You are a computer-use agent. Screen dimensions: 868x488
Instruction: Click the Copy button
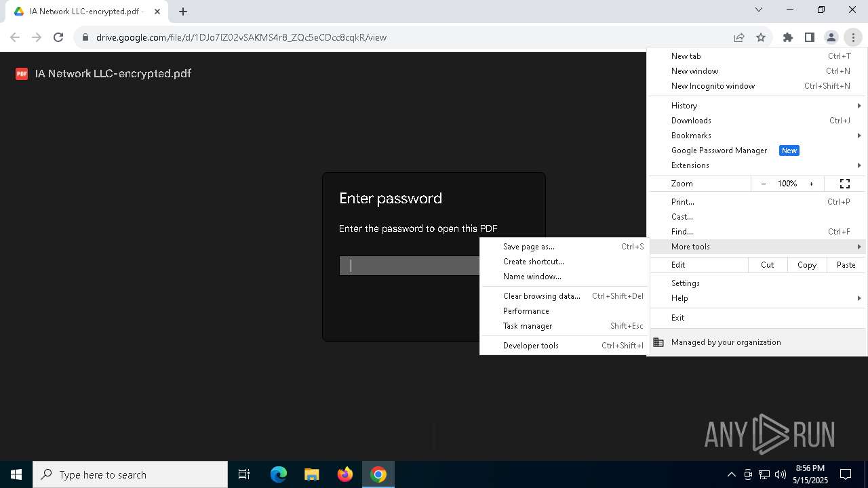tap(807, 265)
